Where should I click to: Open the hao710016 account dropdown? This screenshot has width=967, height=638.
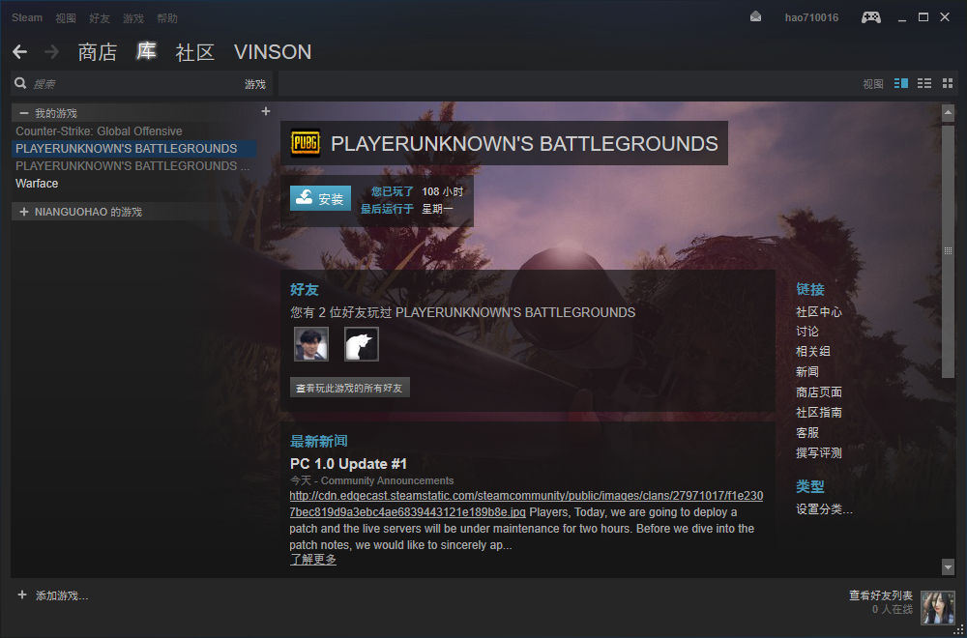[811, 17]
